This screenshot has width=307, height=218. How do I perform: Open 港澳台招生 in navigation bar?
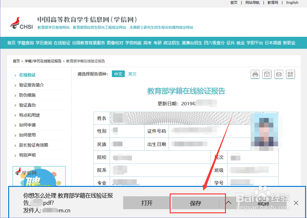192,43
